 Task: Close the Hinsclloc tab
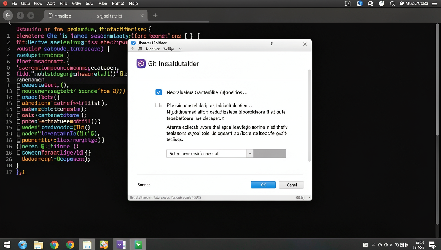click(x=142, y=16)
